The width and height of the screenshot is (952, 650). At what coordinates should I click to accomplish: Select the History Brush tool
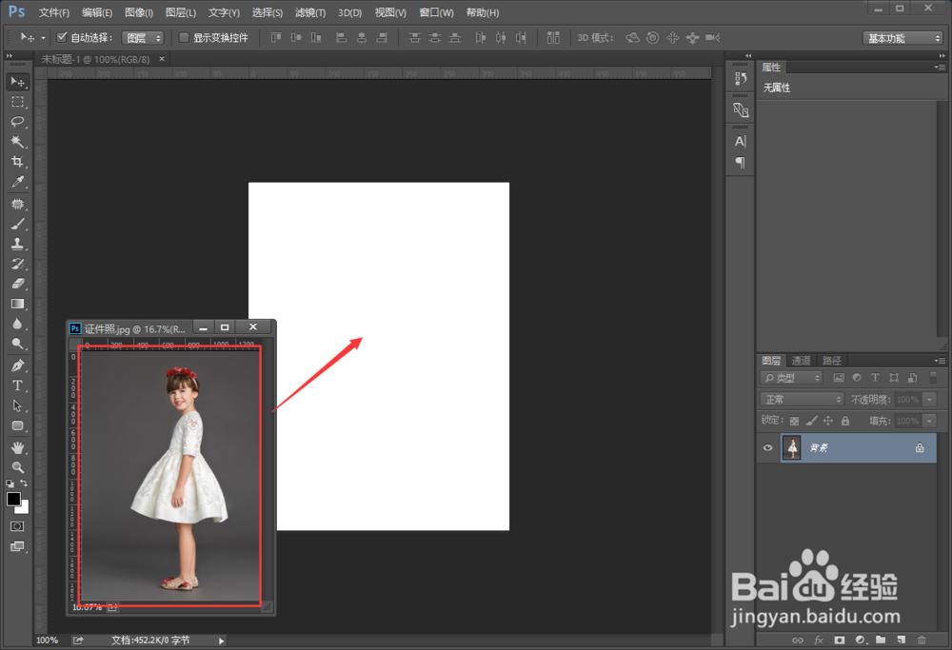(x=17, y=264)
